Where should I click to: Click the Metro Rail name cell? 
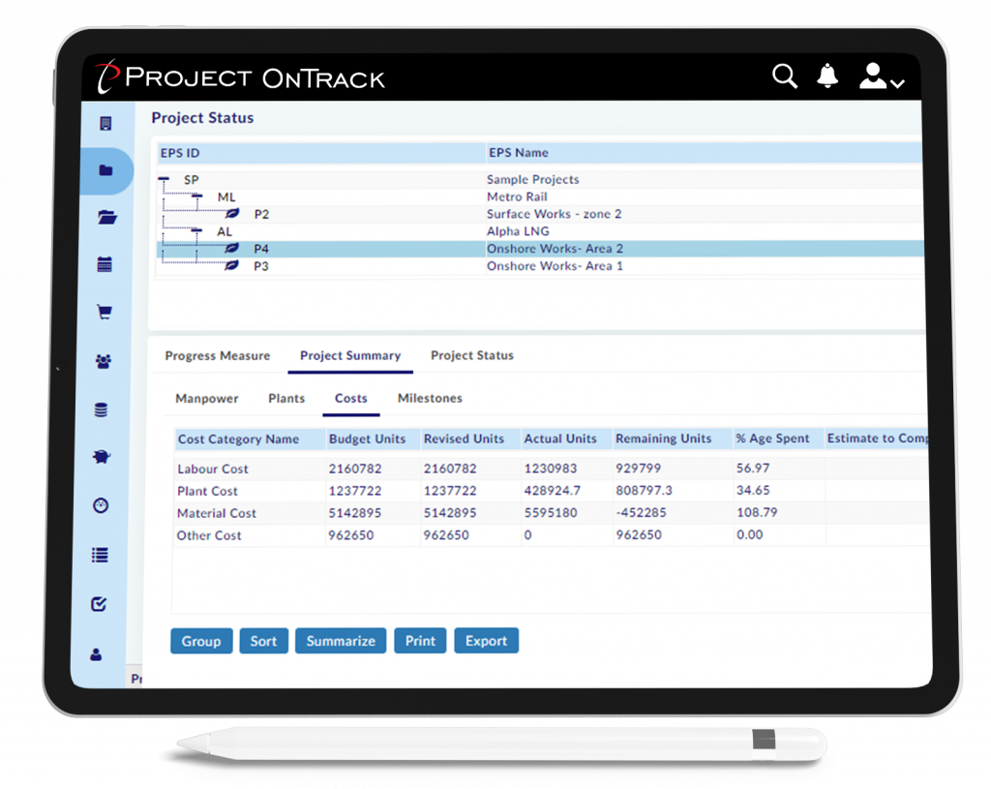(517, 197)
